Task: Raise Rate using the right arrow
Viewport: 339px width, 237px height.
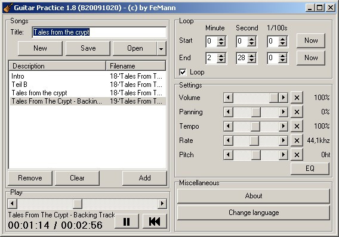Action: coord(283,141)
